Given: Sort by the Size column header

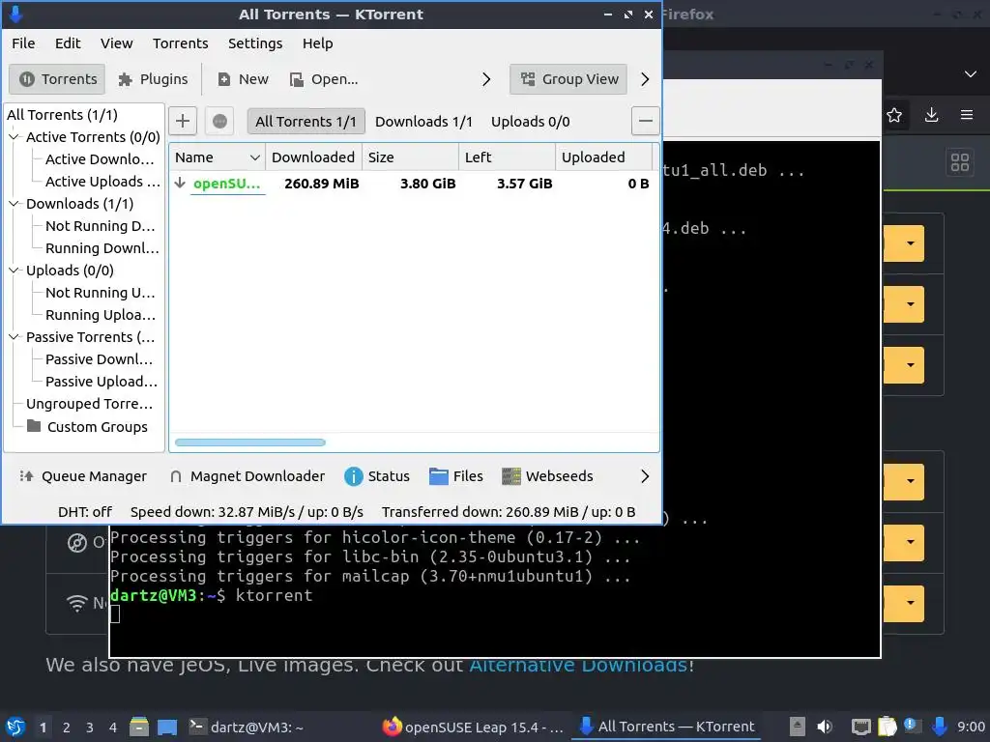Looking at the screenshot, I should 410,157.
